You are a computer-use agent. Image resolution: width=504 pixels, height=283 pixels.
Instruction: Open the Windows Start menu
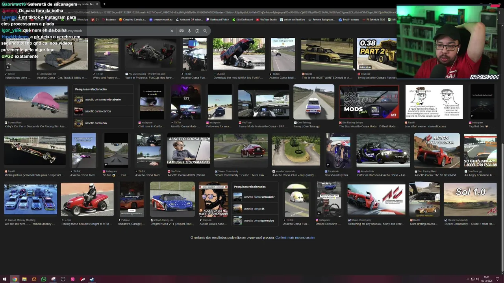[x=5, y=279]
